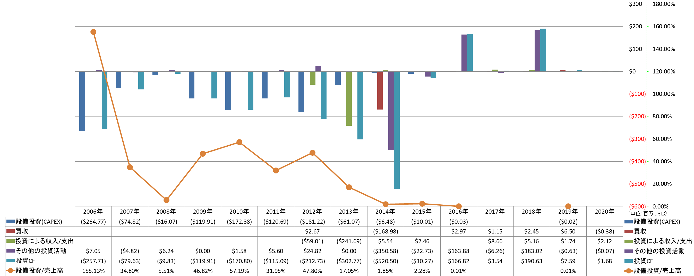
Task: Click the ($172.38) CAPEX cell
Action: click(x=239, y=222)
